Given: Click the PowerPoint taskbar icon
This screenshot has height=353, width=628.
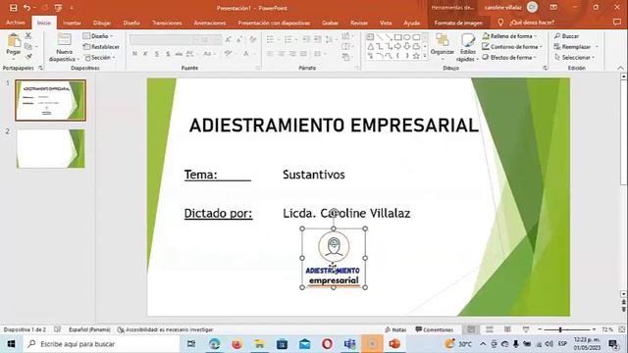Looking at the screenshot, I should [394, 344].
